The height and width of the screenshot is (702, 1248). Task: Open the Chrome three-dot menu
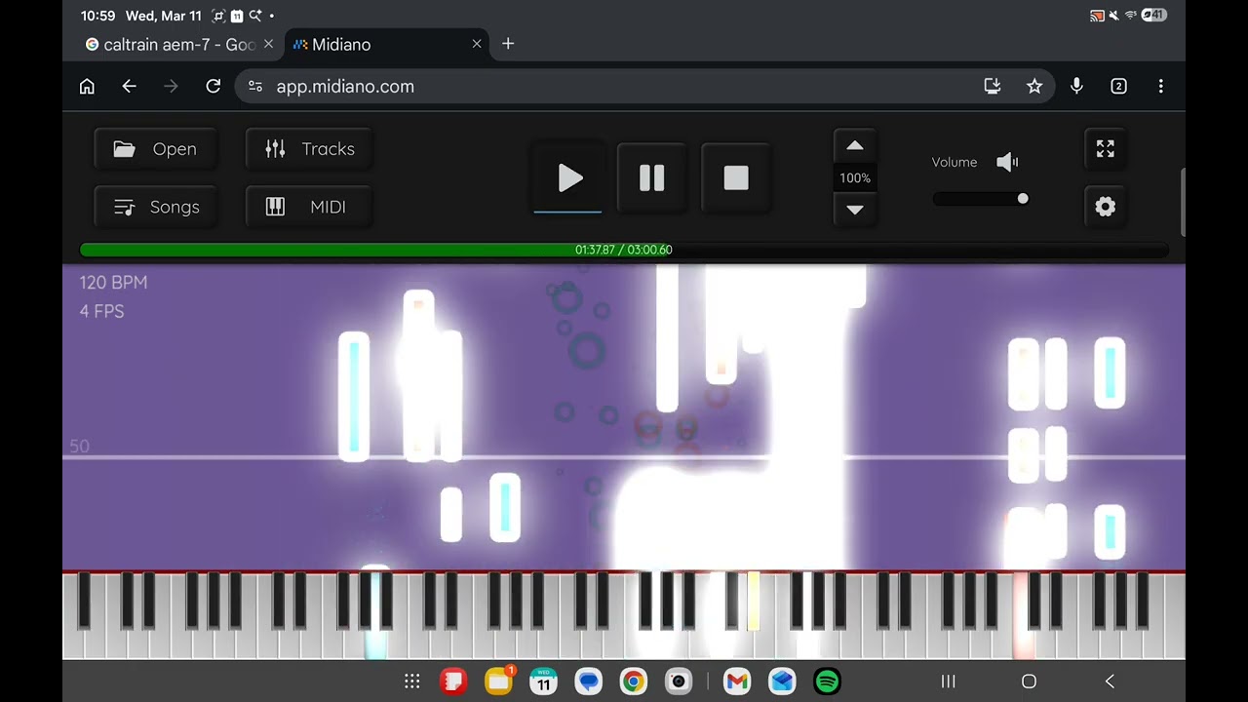tap(1160, 87)
